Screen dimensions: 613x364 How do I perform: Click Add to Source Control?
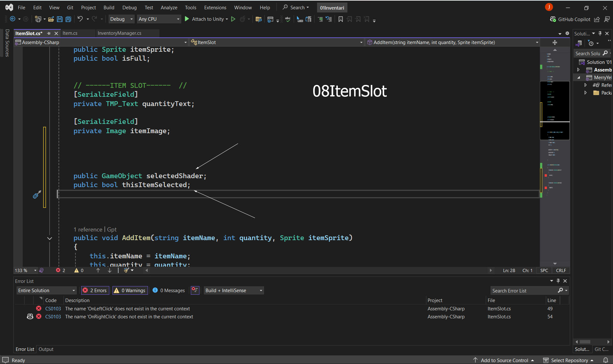[504, 360]
